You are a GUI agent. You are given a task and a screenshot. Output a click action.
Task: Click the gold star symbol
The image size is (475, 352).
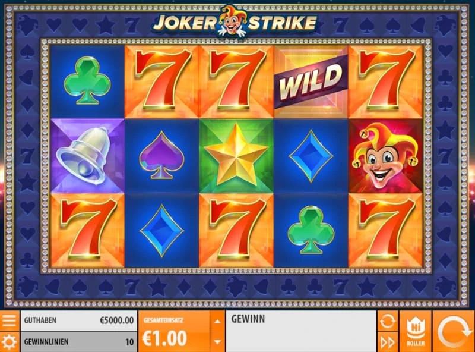(x=236, y=156)
